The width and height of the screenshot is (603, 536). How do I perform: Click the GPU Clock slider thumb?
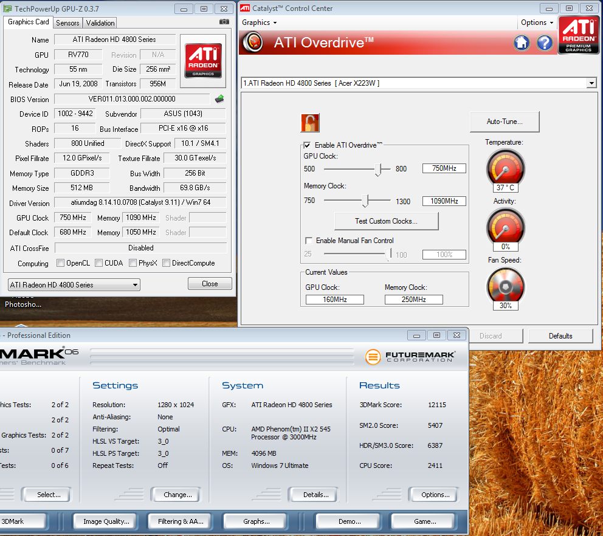pos(378,170)
